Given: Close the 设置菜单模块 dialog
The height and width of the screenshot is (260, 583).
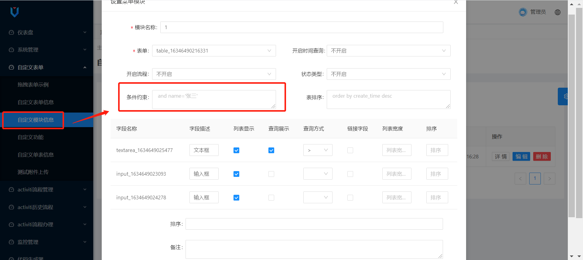Looking at the screenshot, I should pos(456,2).
